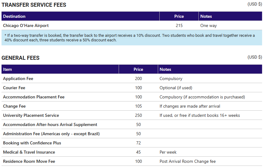The image size is (263, 168).
Task: Select the Destination column header
Action: [80, 16]
